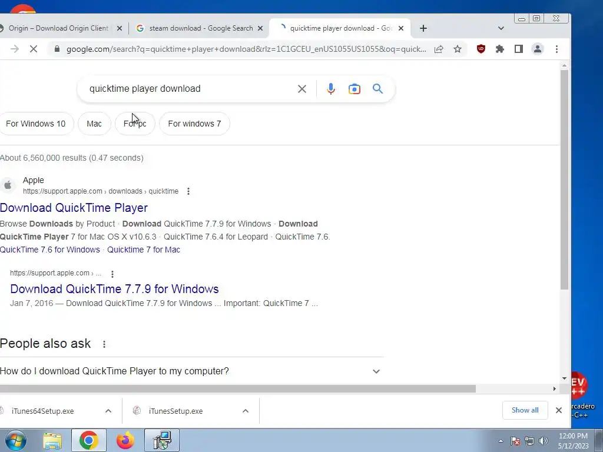Select the quicktime player download tab
Screen dimensions: 603x452
[x=339, y=28]
